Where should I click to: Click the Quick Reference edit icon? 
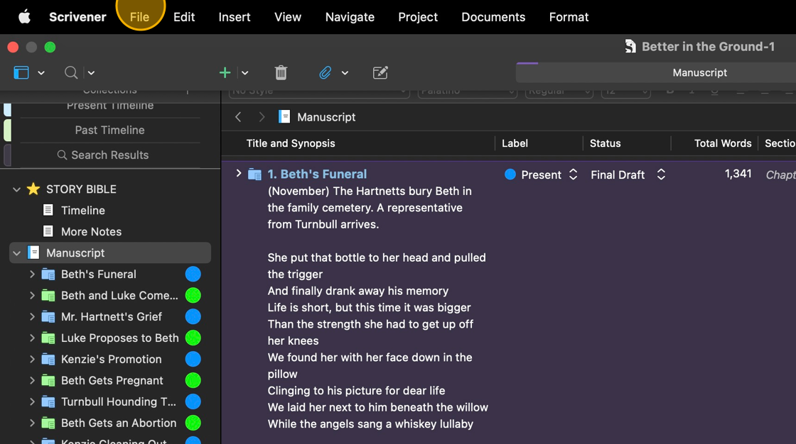click(x=380, y=72)
